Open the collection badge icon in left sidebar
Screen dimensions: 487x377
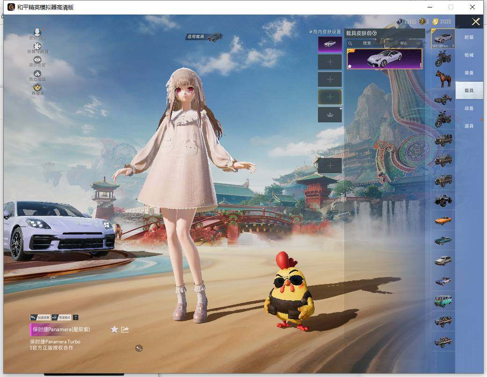[x=37, y=88]
